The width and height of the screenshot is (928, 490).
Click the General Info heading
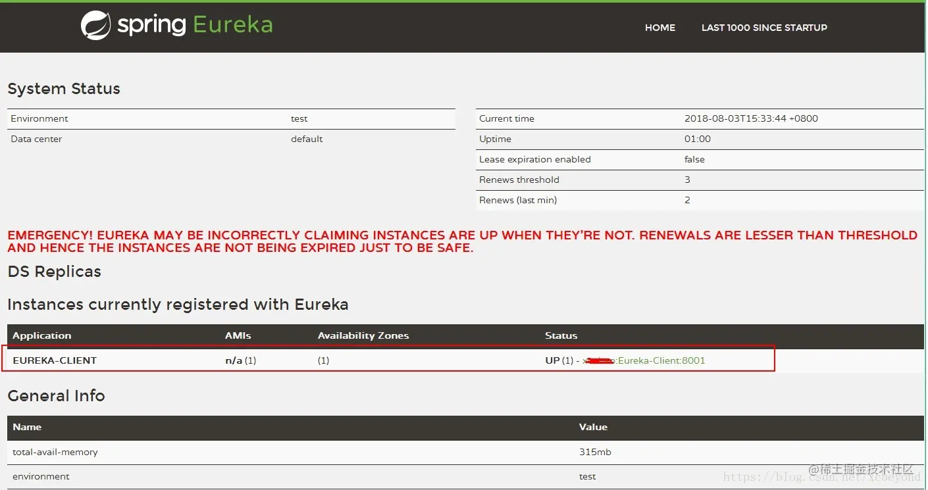click(56, 396)
